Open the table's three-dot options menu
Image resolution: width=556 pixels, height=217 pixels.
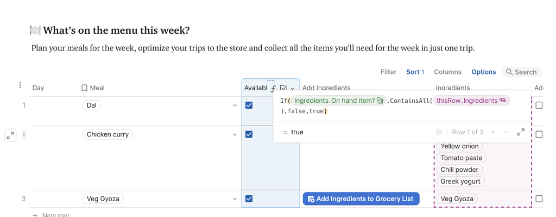pyautogui.click(x=20, y=85)
